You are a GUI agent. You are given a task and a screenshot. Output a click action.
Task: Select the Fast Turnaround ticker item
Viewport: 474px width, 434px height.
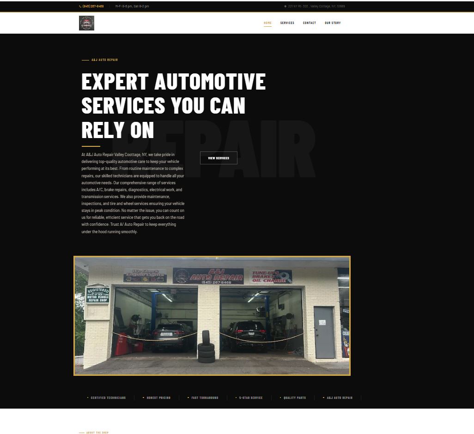[205, 398]
